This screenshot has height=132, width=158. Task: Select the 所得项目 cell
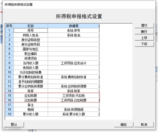coord(31,58)
